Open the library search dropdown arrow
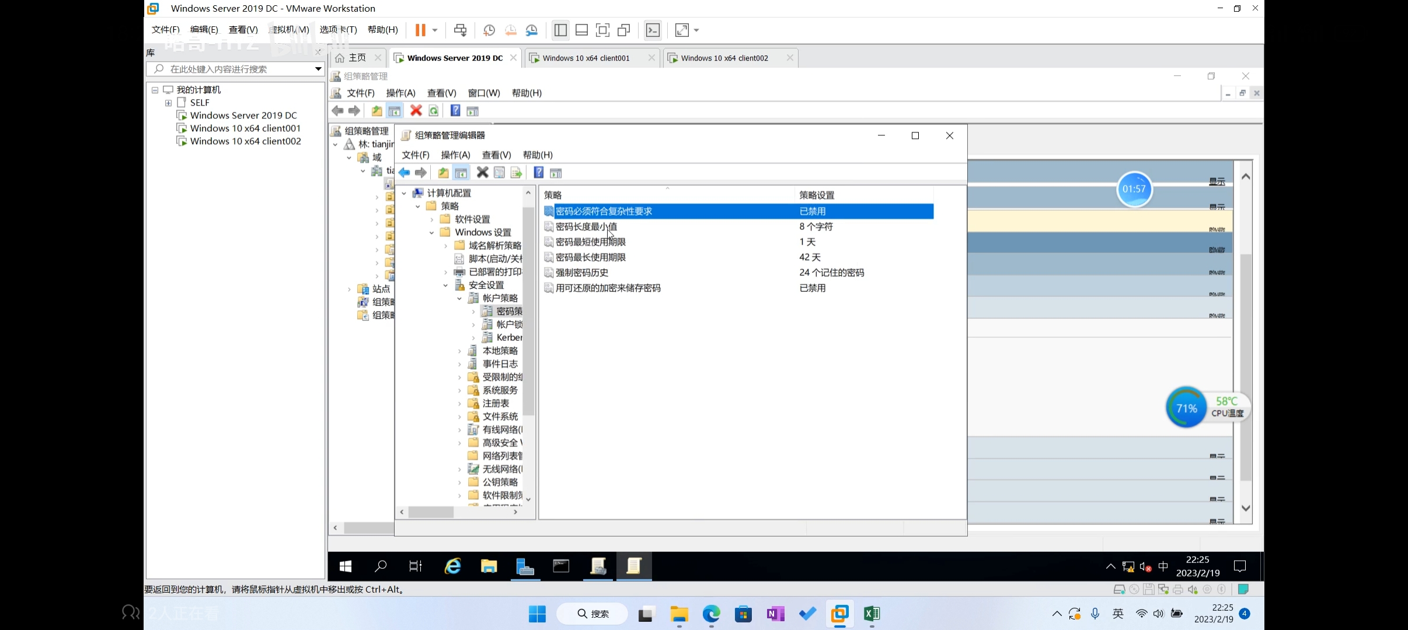Viewport: 1408px width, 630px height. (318, 69)
